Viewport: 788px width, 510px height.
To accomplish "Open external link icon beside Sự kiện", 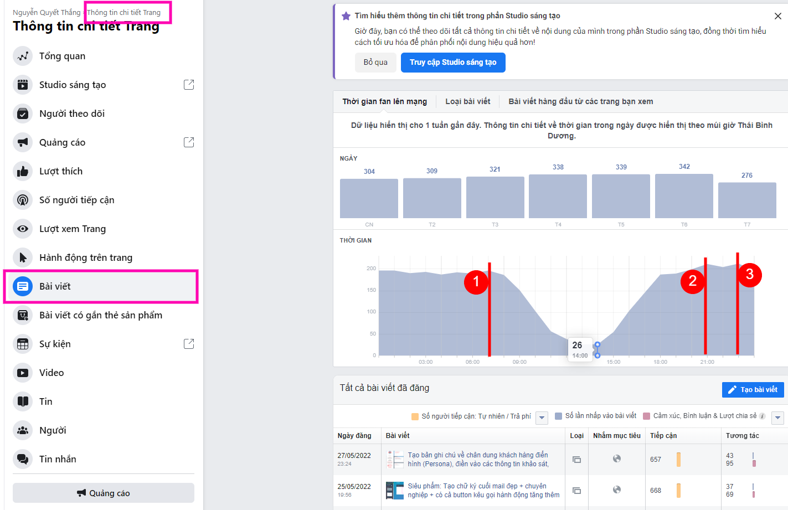I will (189, 344).
